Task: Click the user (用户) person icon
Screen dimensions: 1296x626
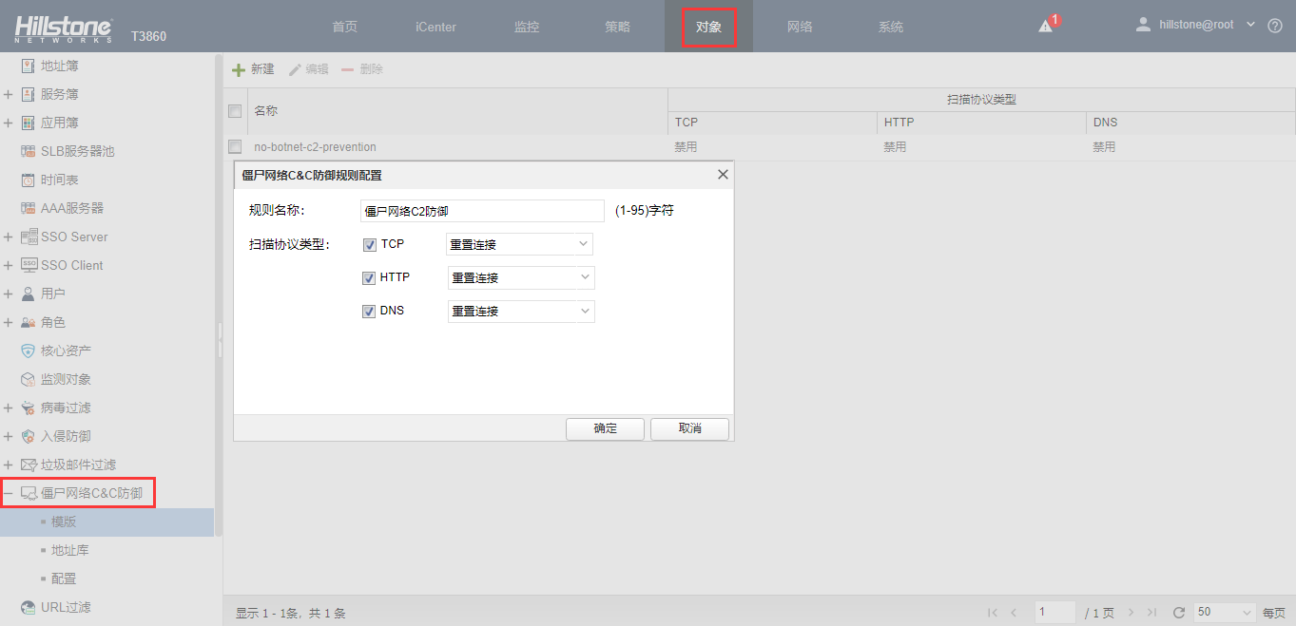Action: (29, 294)
